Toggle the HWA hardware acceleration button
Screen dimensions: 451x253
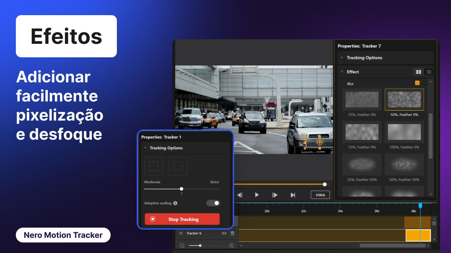[x=320, y=195]
